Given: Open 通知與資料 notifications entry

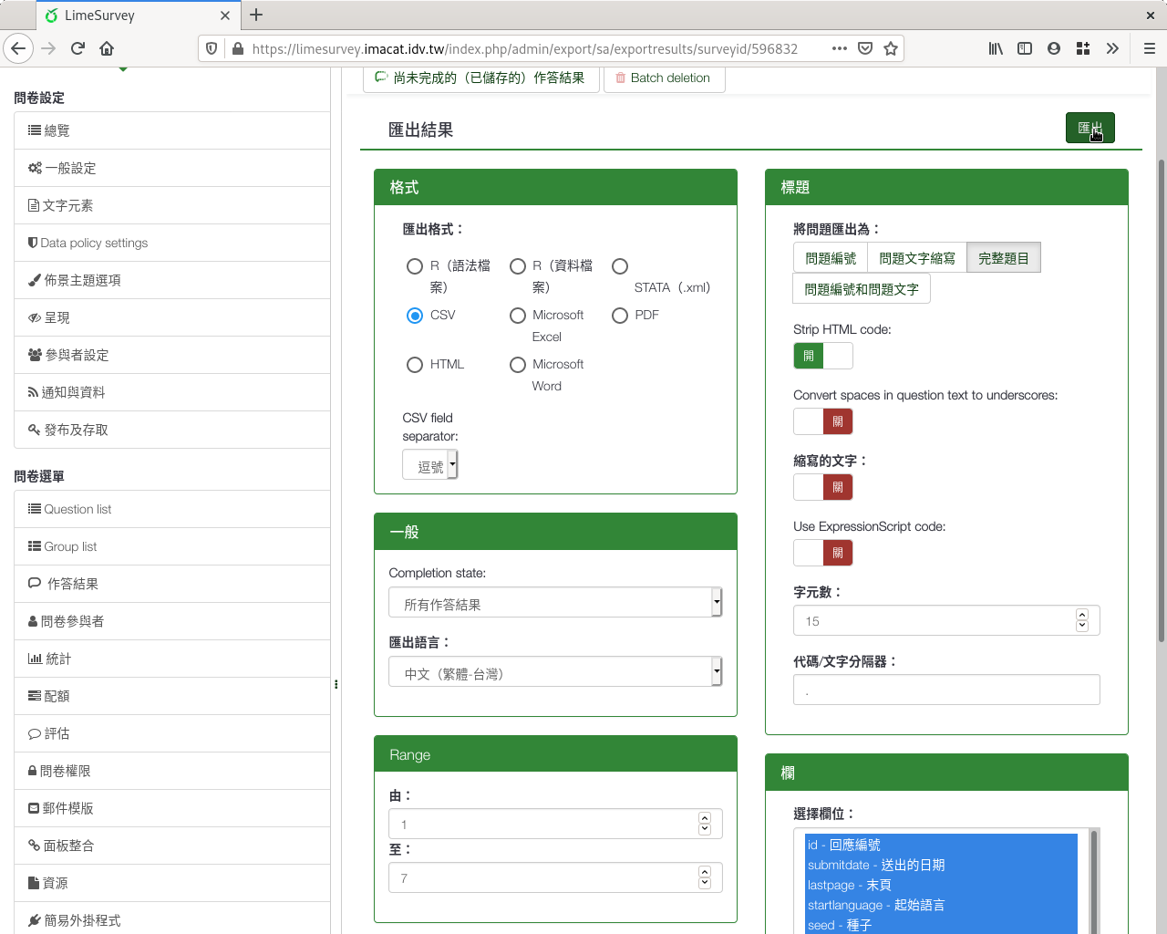Looking at the screenshot, I should [172, 392].
